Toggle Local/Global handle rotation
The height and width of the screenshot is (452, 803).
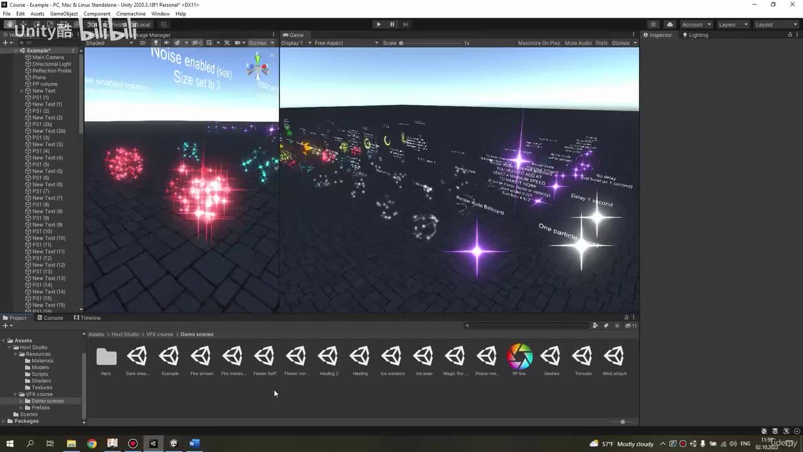(141, 24)
